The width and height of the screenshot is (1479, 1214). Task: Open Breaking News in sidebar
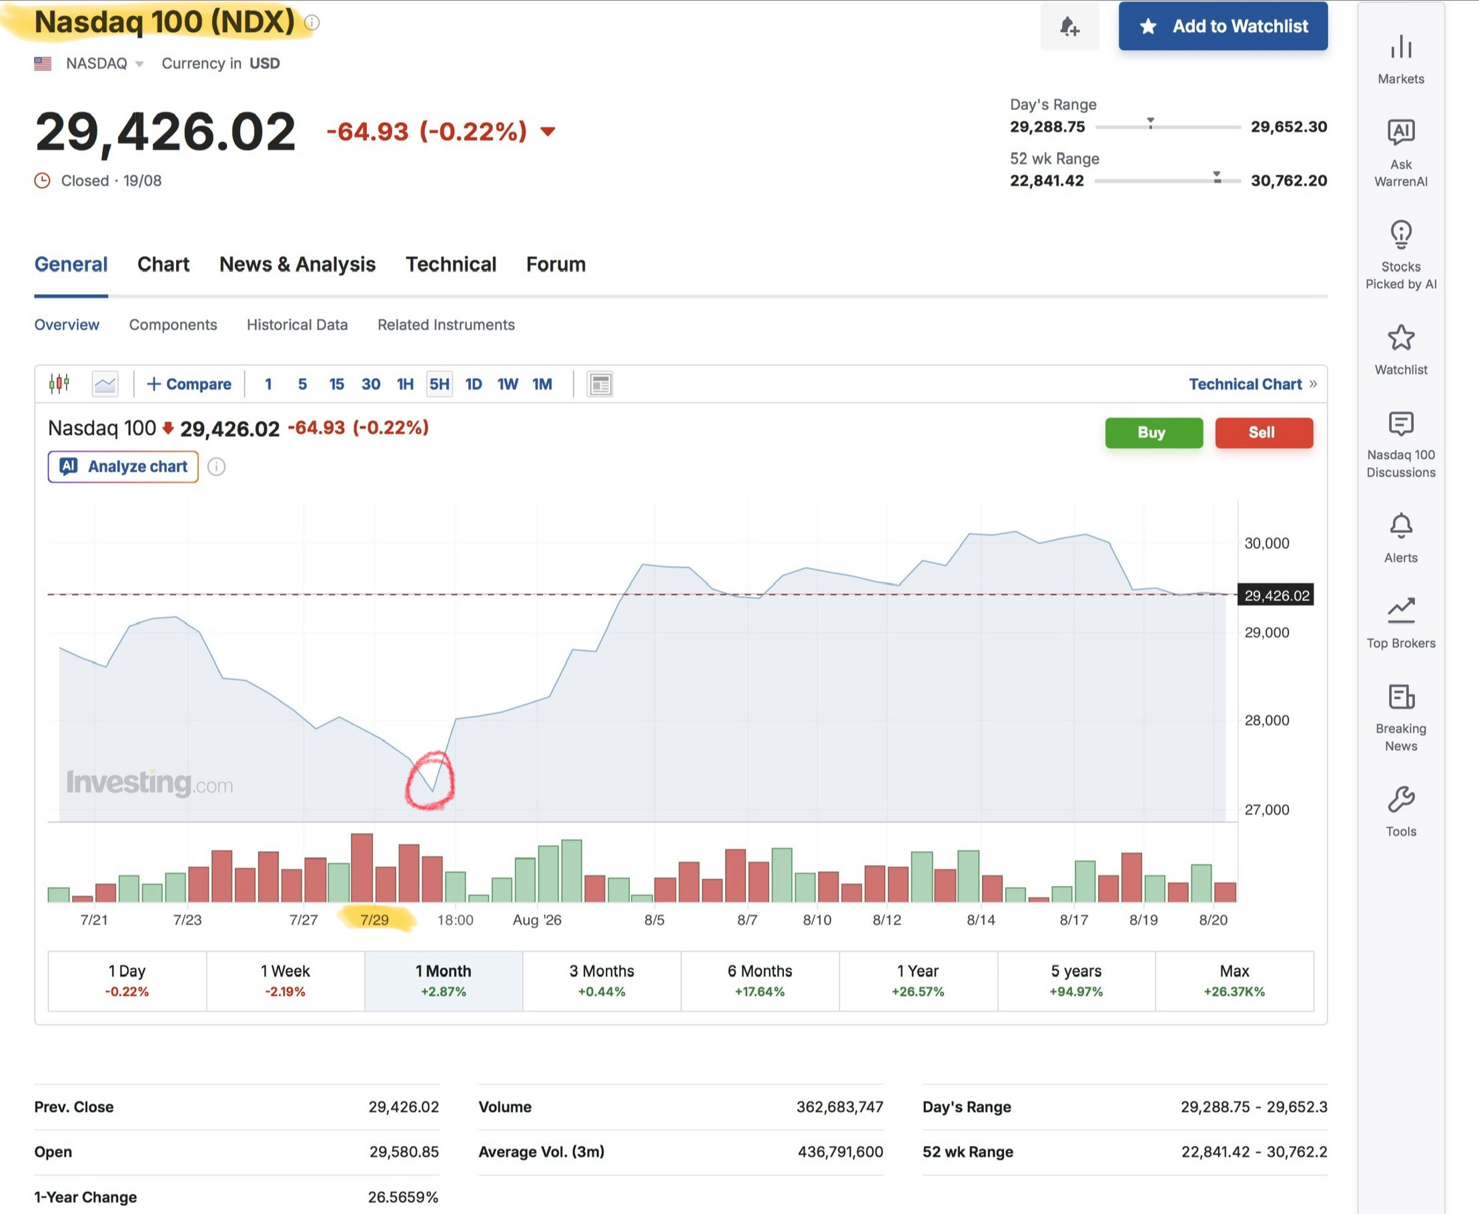coord(1401,718)
